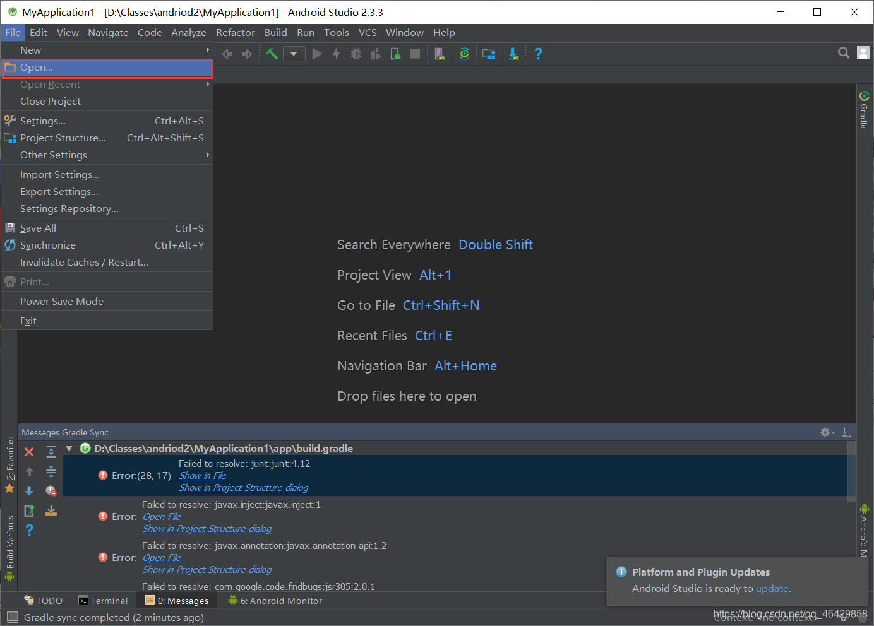
Task: Open the Build Variants side tab
Action: pos(9,549)
